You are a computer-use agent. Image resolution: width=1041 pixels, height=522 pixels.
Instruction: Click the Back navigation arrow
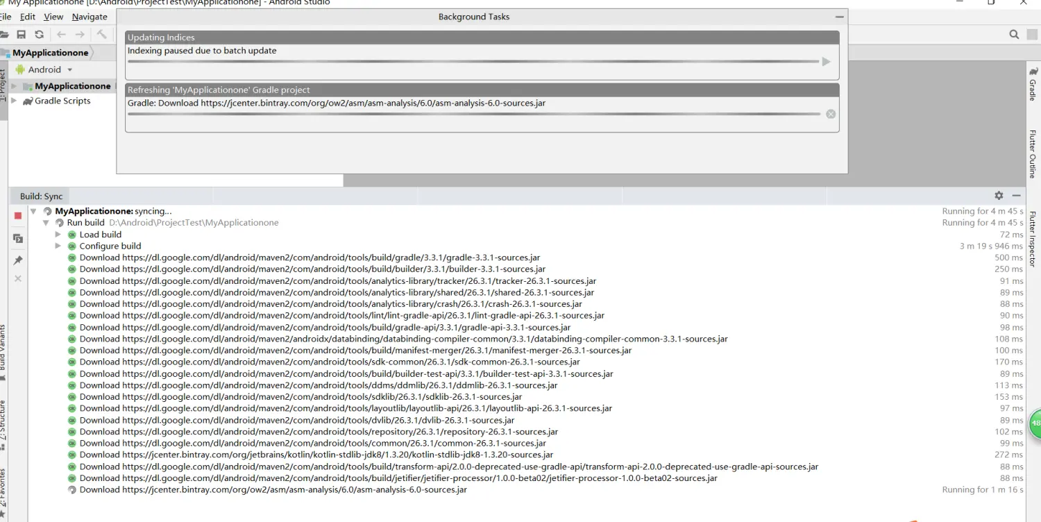[61, 35]
